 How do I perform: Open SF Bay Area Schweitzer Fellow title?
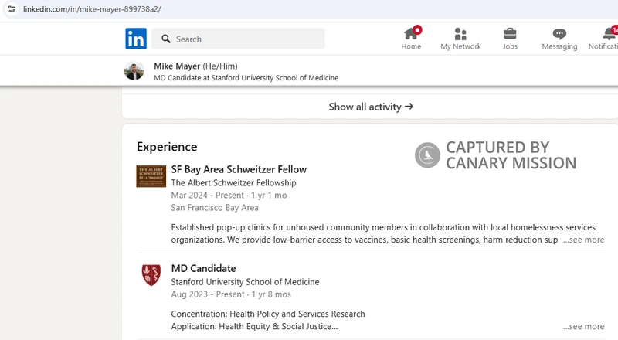[239, 169]
